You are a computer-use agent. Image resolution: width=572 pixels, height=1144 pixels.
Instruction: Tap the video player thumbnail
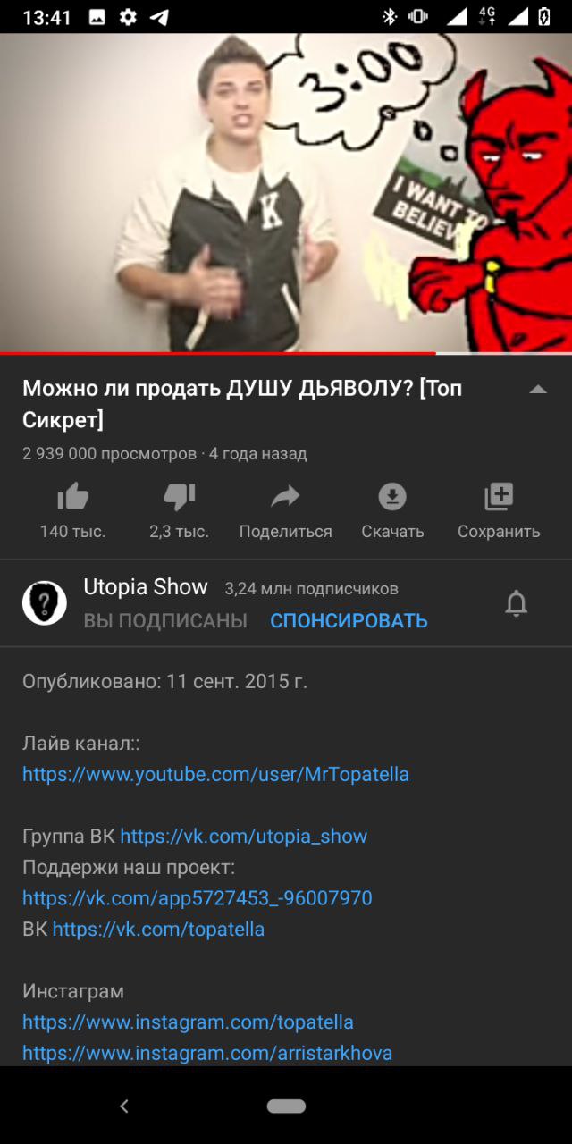pyautogui.click(x=286, y=193)
